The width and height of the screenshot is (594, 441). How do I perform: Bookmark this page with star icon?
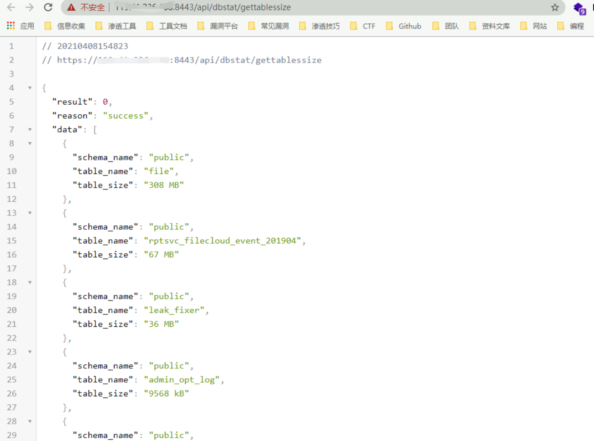point(555,7)
